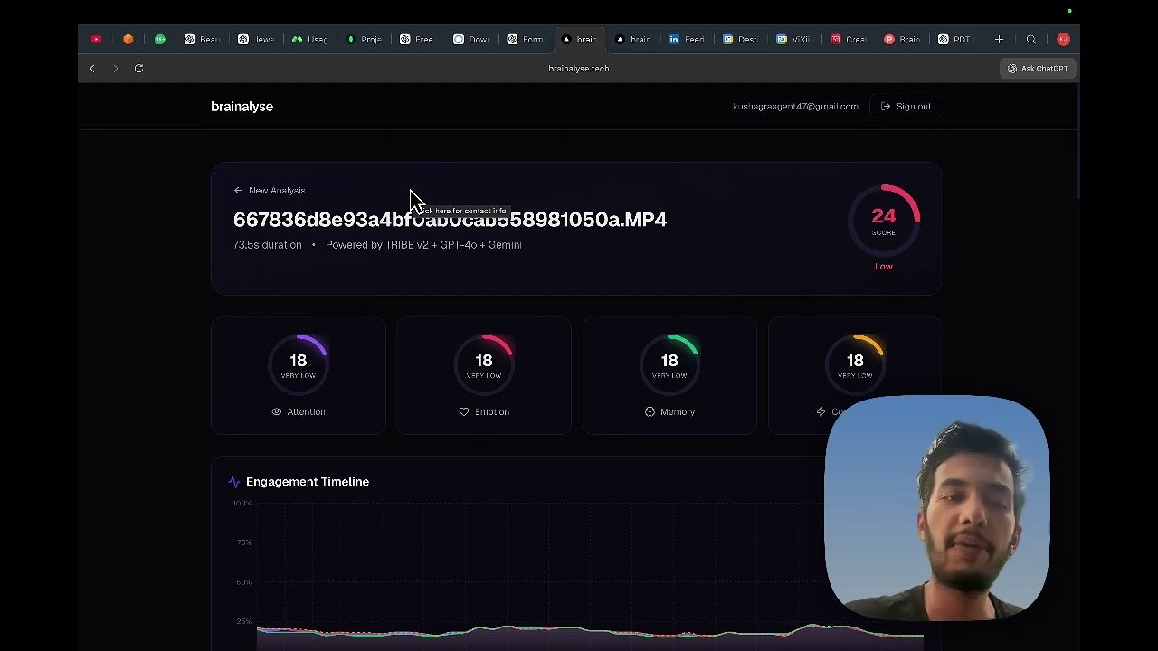Go back via New Analysis link

pyautogui.click(x=270, y=190)
